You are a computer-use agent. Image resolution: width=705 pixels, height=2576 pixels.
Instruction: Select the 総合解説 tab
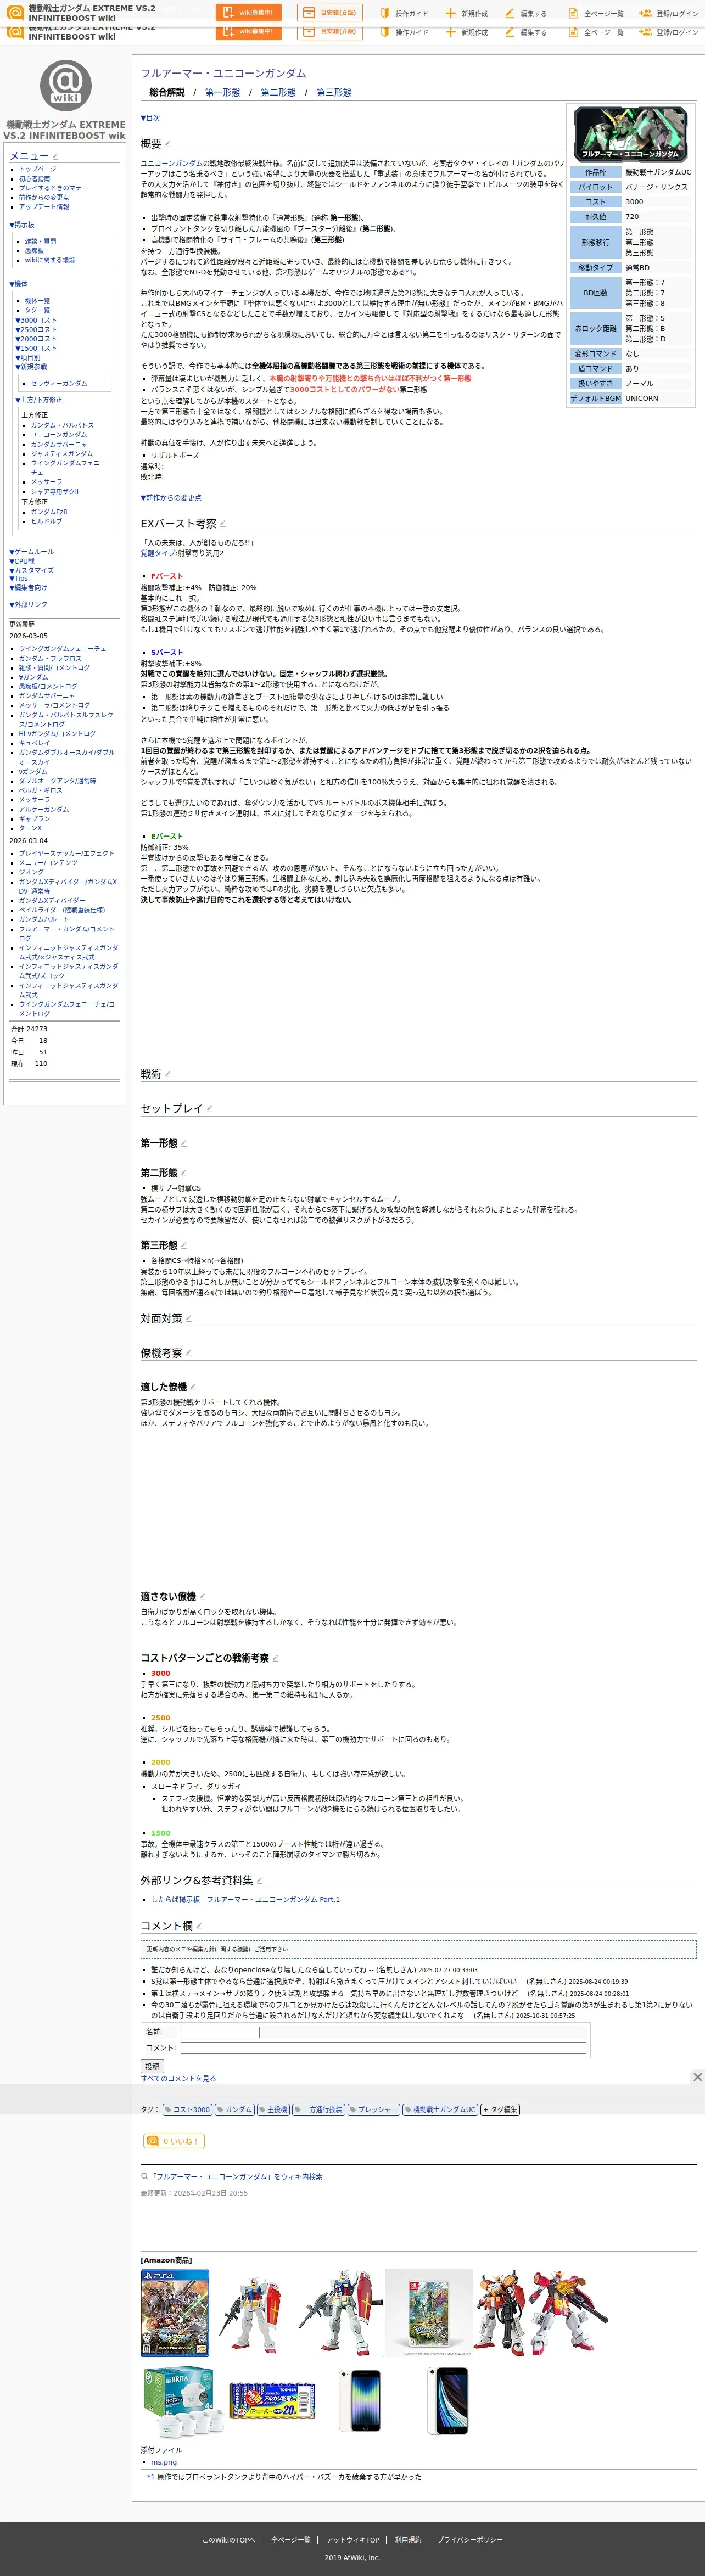[167, 92]
